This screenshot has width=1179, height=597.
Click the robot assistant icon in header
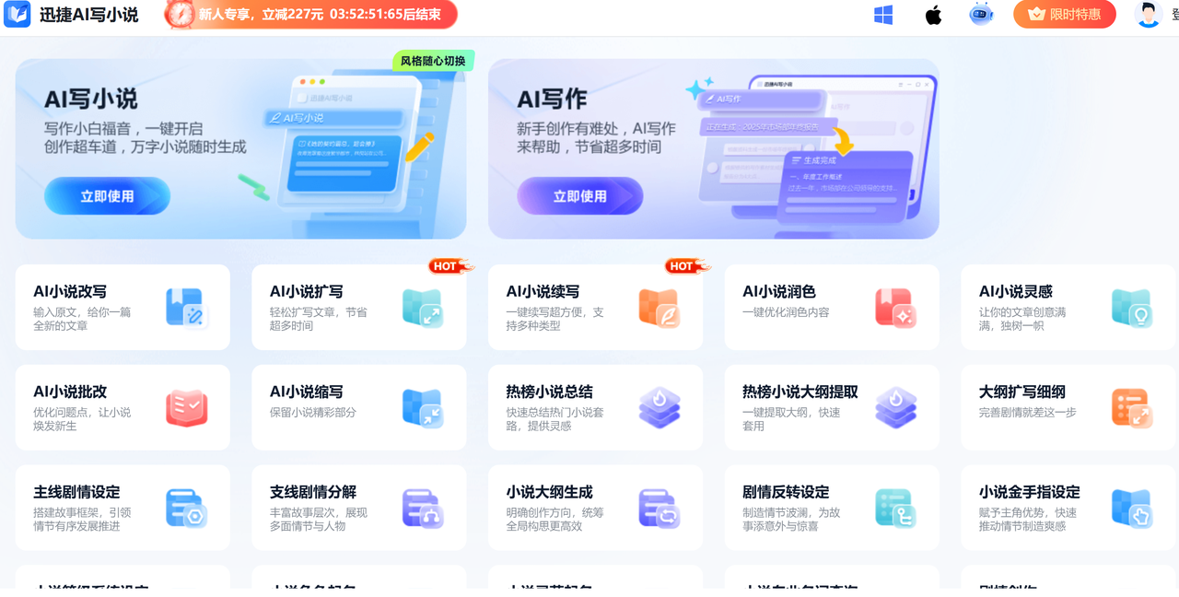(x=982, y=14)
